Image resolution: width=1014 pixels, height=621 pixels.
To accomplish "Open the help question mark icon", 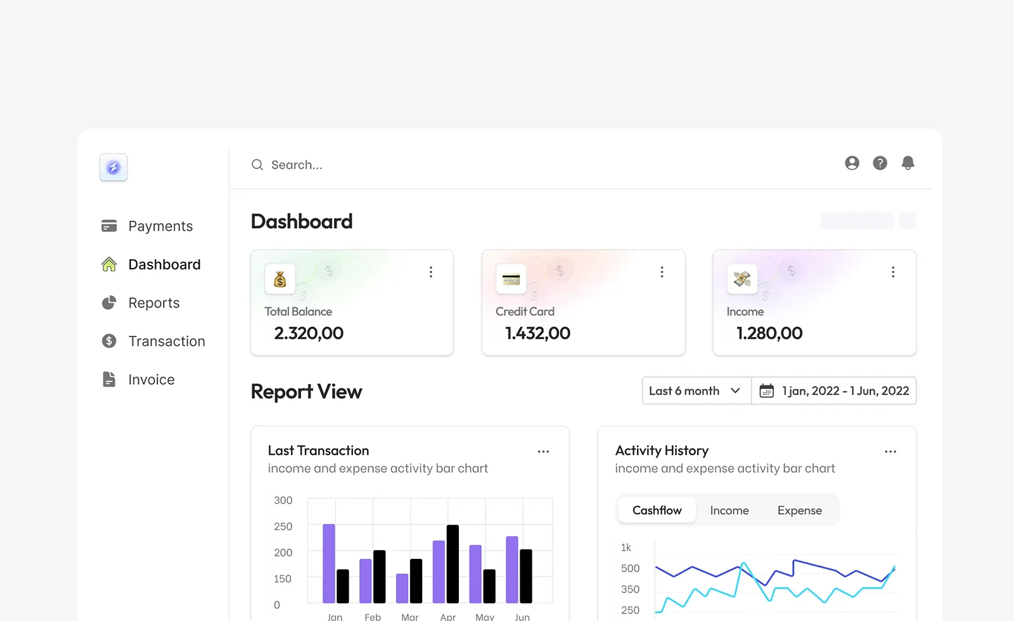I will (880, 163).
